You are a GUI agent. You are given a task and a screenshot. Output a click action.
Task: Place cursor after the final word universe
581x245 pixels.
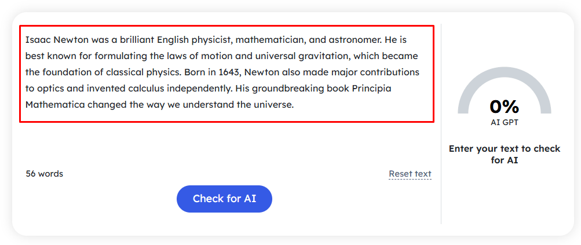[294, 105]
